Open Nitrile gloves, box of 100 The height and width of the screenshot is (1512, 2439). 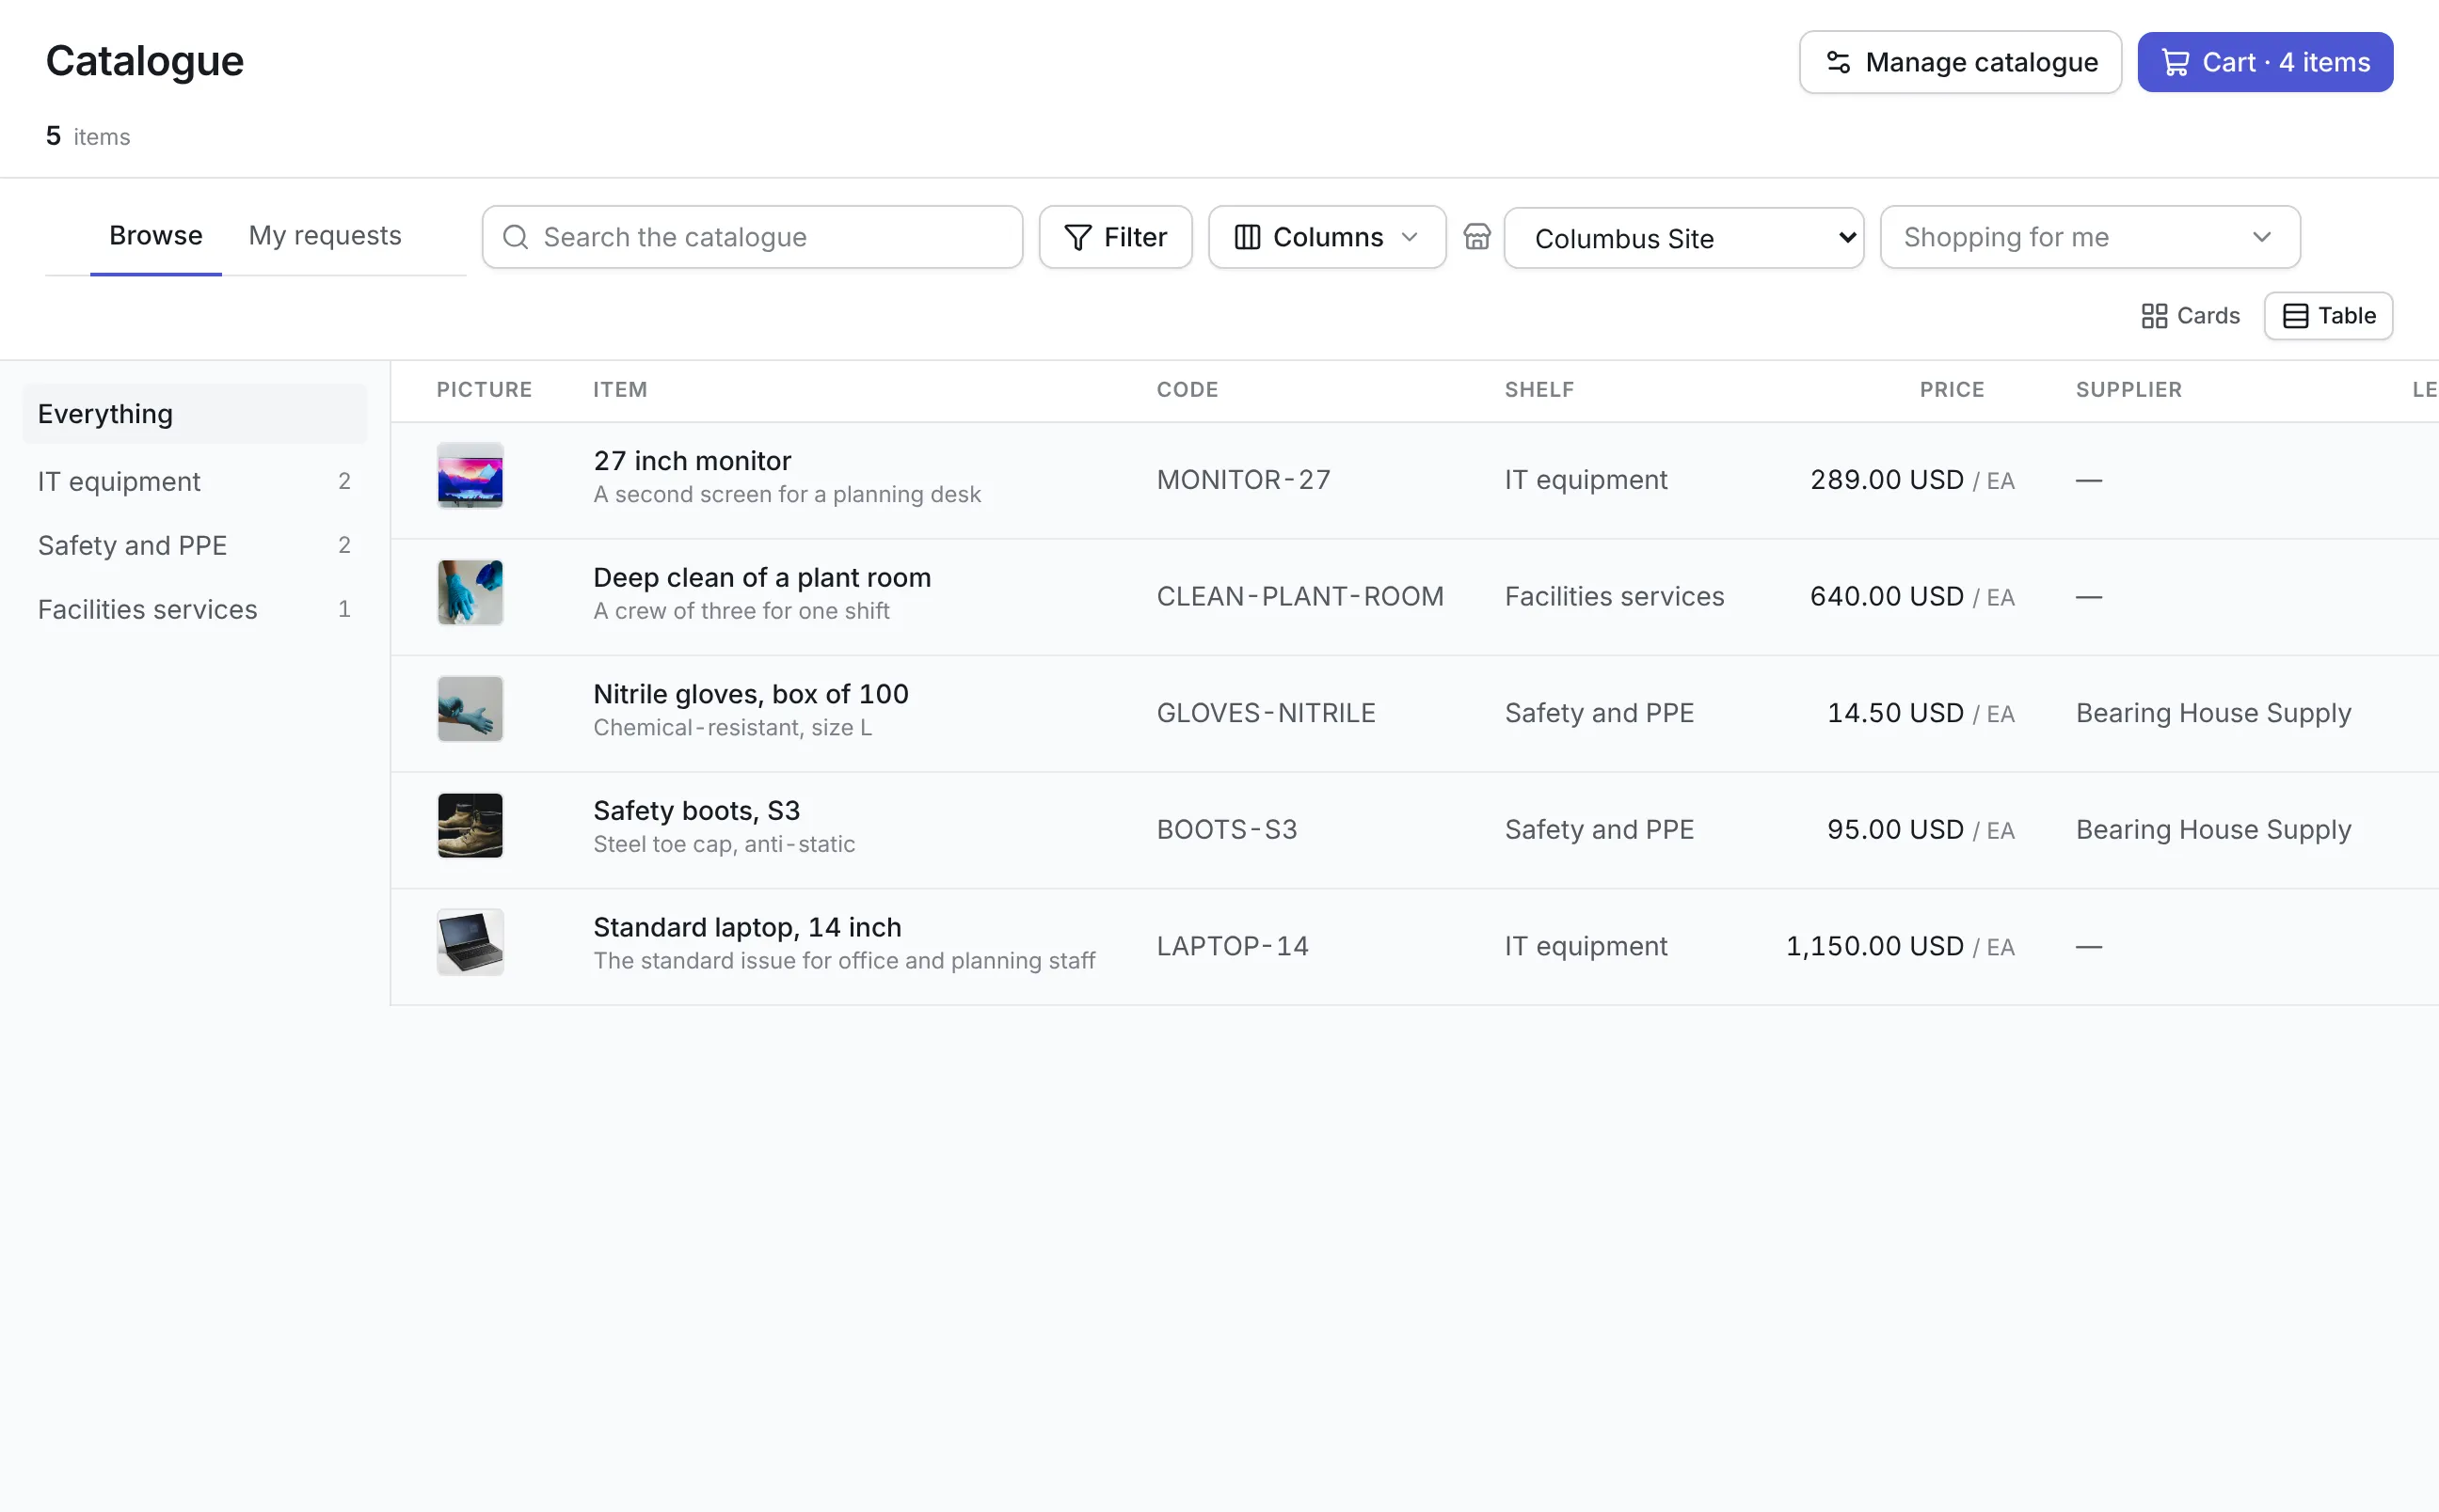tap(751, 694)
